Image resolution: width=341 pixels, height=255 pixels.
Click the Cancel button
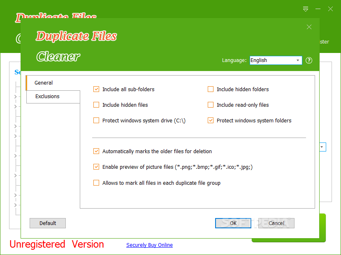point(276,223)
